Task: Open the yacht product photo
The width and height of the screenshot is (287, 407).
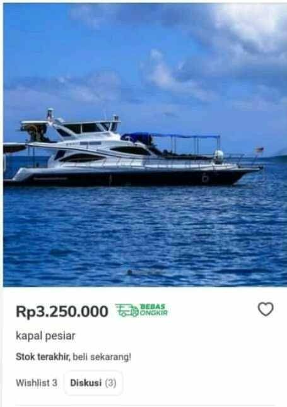Action: pyautogui.click(x=145, y=145)
